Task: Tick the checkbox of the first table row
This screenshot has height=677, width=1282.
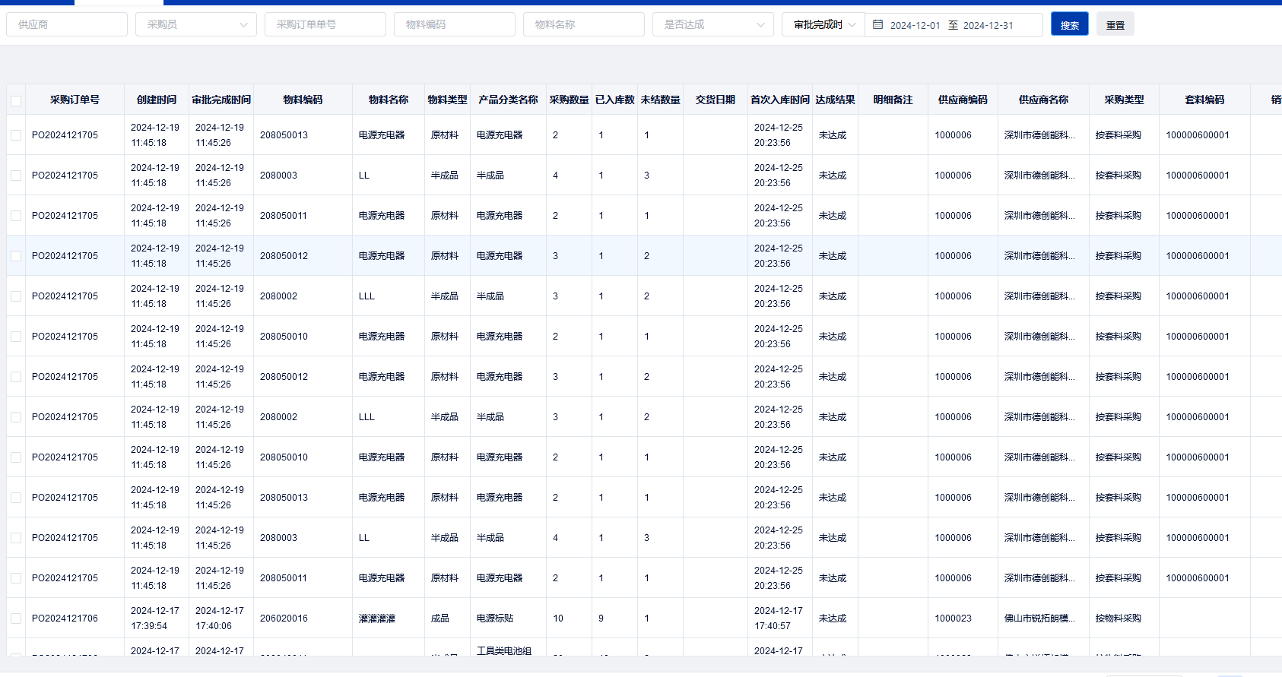Action: (16, 135)
